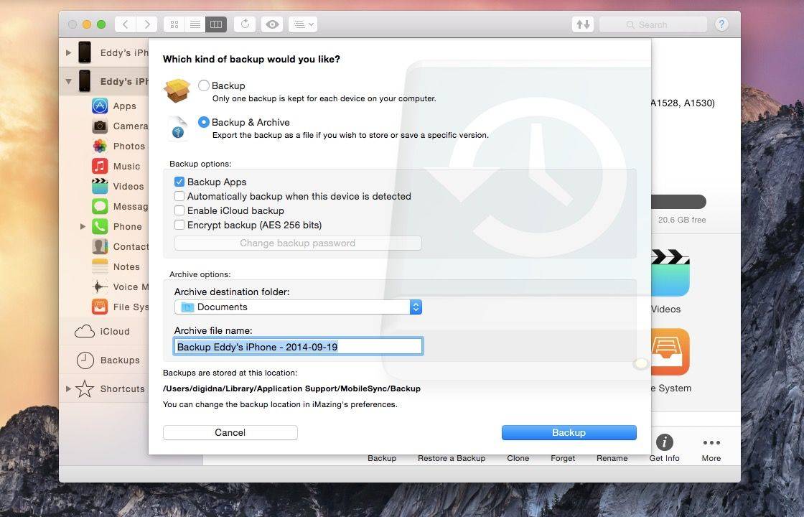The image size is (804, 517).
Task: Expand the Shortcuts disclosure triangle
Action: coord(69,388)
